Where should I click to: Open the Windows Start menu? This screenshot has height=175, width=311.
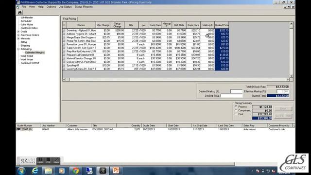pos(21,171)
